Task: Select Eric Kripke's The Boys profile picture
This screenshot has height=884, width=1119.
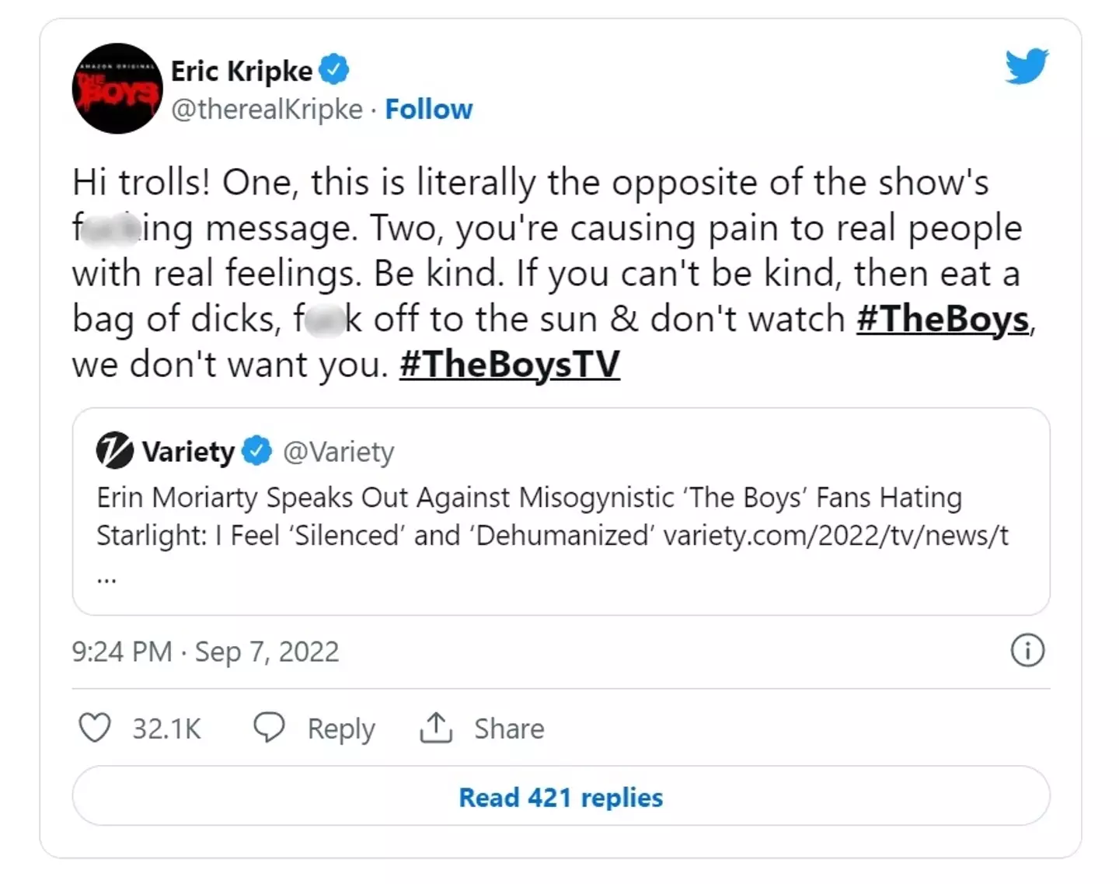Action: pyautogui.click(x=116, y=89)
